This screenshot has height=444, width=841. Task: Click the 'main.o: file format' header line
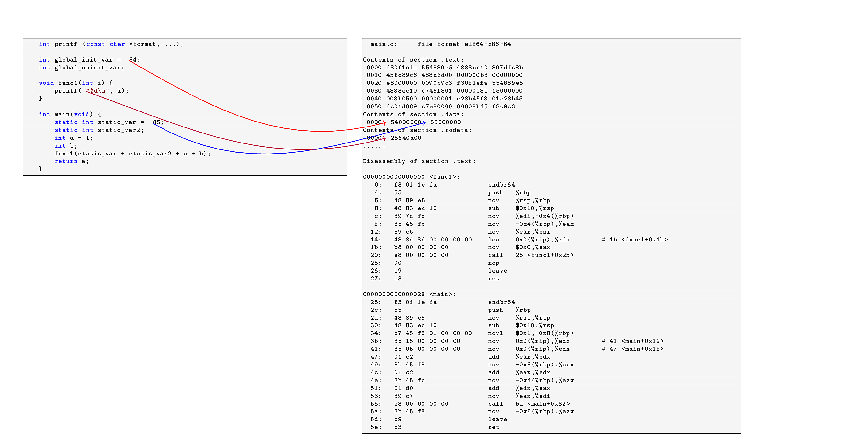pyautogui.click(x=440, y=44)
